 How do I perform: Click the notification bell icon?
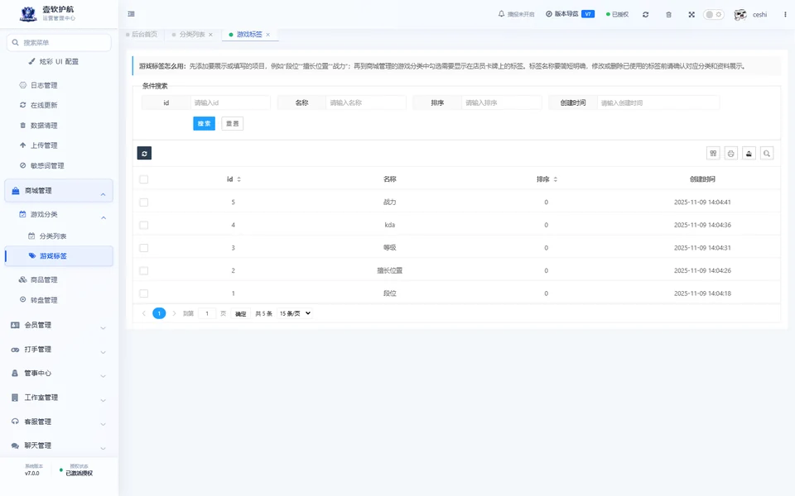click(501, 14)
